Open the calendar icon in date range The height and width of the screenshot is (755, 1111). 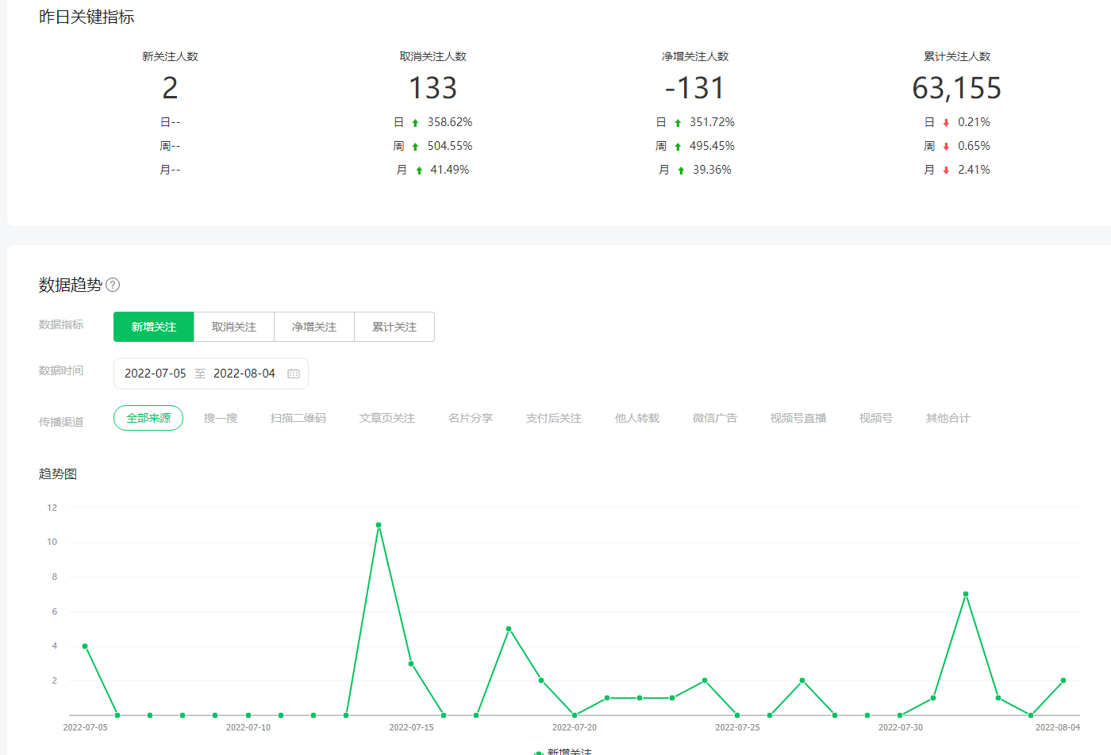pos(294,374)
